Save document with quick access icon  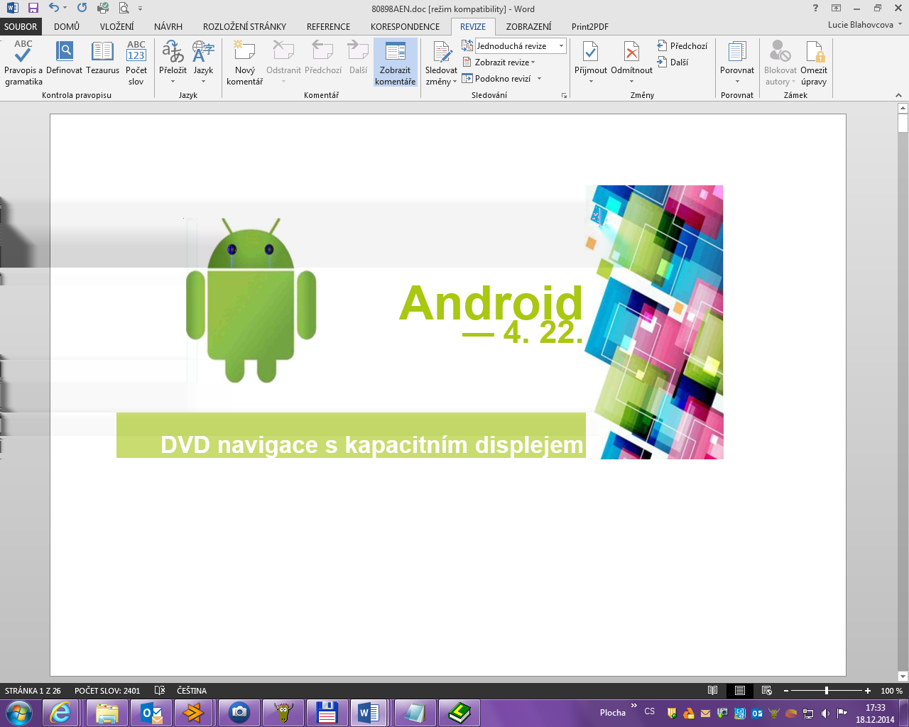point(33,9)
